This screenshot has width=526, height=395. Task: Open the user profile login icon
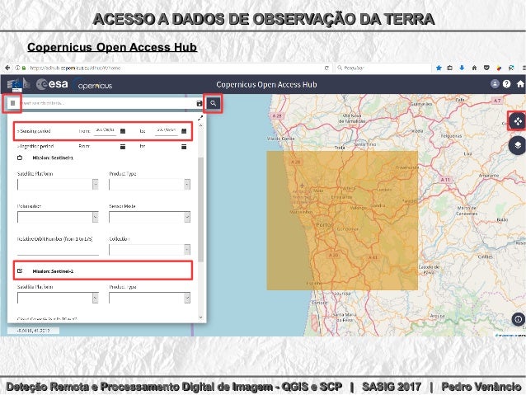click(x=495, y=84)
